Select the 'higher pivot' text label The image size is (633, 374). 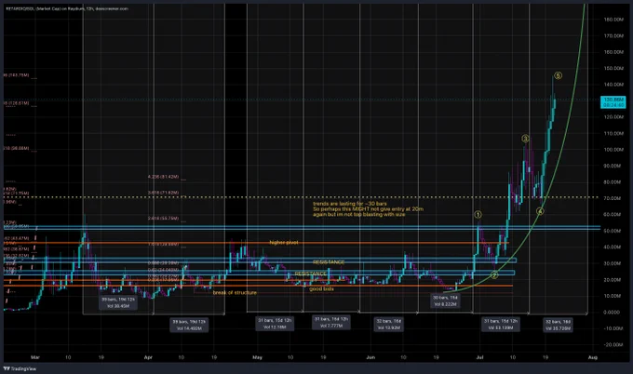284,243
